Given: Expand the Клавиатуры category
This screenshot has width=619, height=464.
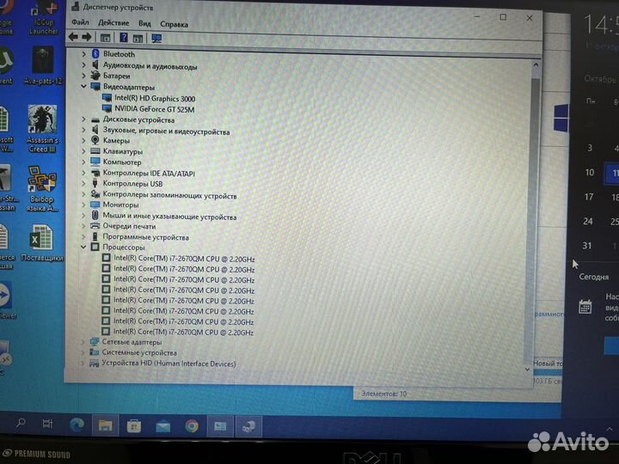Looking at the screenshot, I should (x=83, y=151).
